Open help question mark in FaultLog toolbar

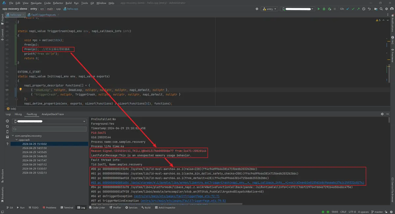pyautogui.click(x=7, y=144)
